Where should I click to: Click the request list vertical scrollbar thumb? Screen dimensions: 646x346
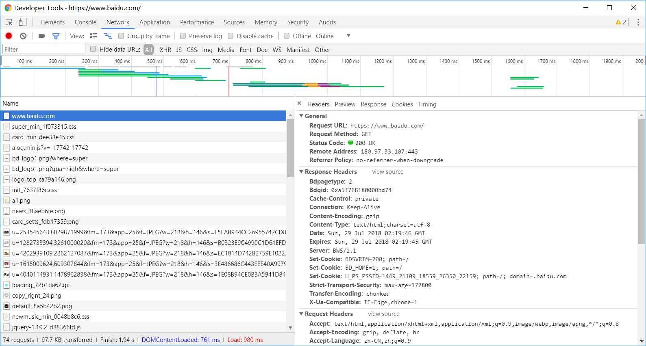(x=290, y=148)
